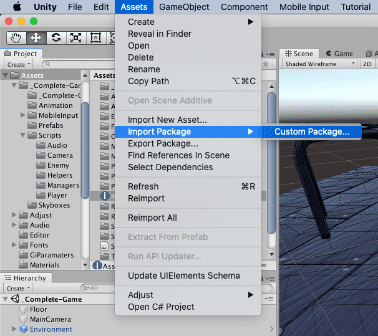Expand the Environment object in Hierarchy
The width and height of the screenshot is (378, 336).
14,329
